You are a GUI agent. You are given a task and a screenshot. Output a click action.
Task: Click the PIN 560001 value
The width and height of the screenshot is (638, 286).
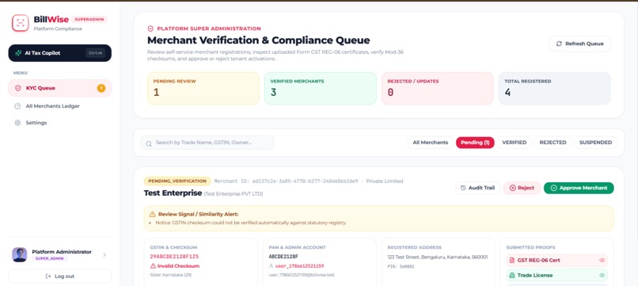401,266
